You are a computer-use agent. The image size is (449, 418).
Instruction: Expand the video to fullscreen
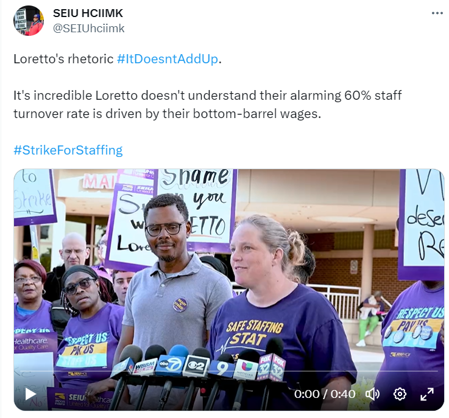coord(427,394)
